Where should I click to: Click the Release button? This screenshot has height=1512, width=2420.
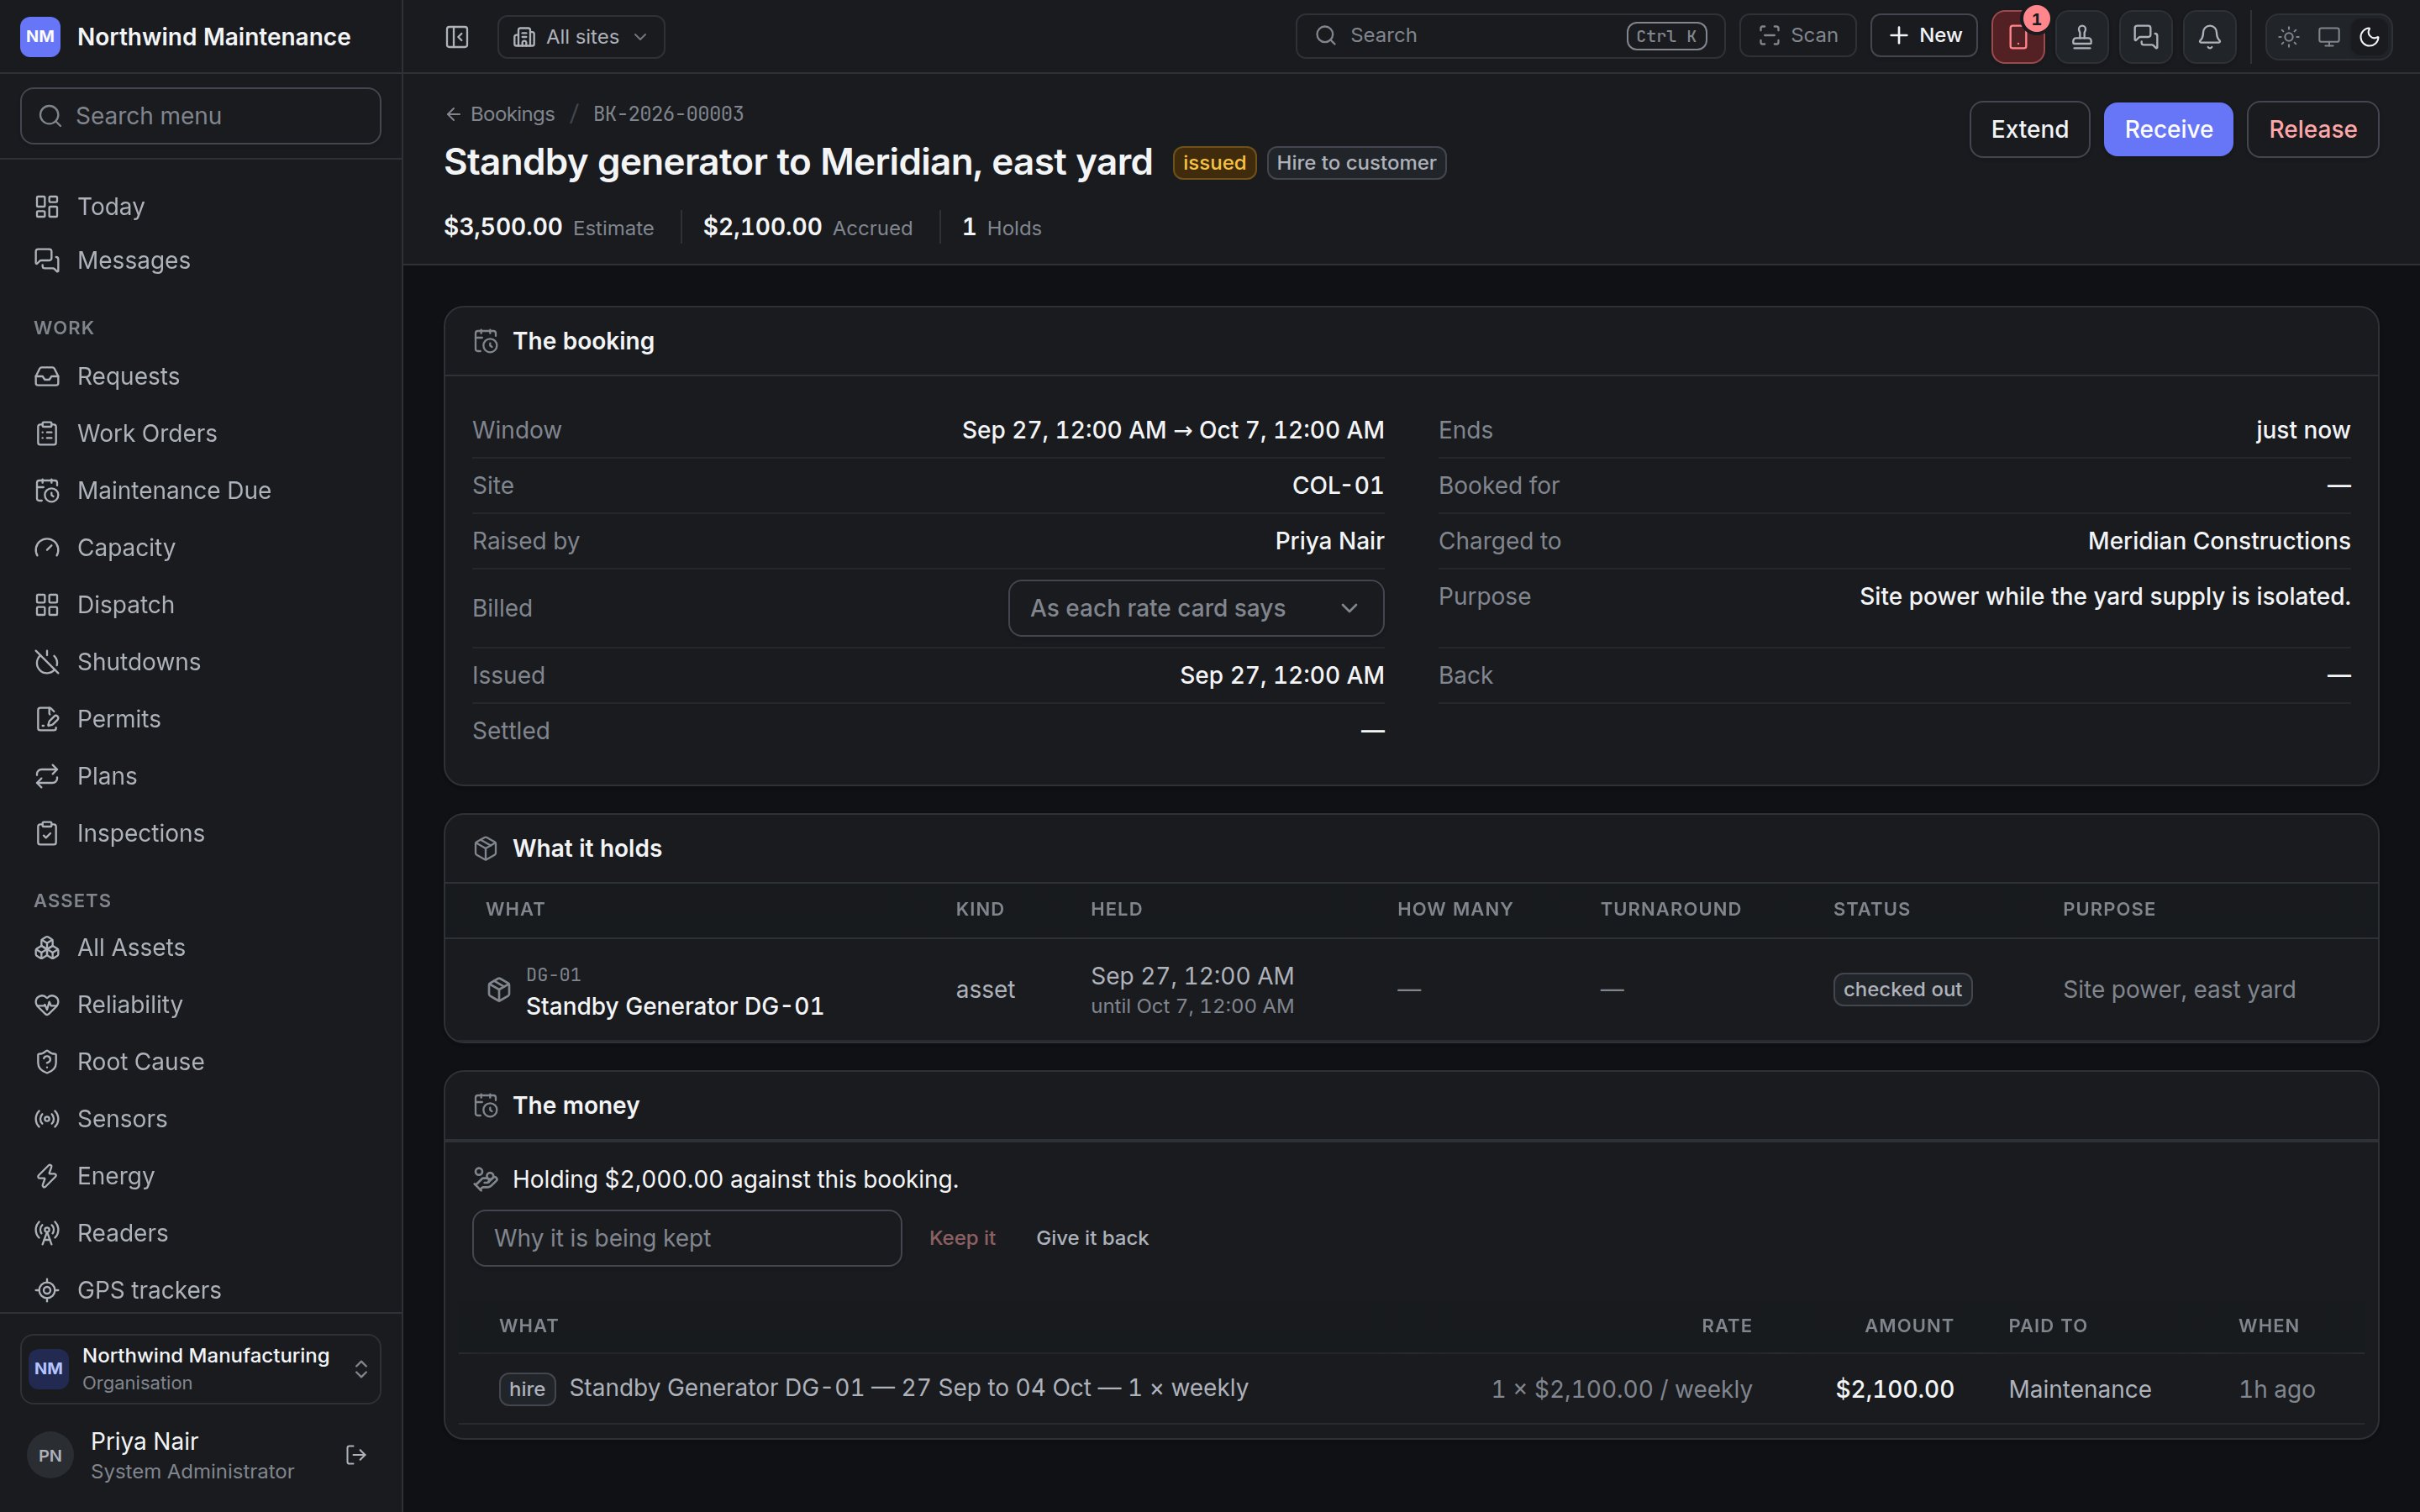click(2312, 129)
